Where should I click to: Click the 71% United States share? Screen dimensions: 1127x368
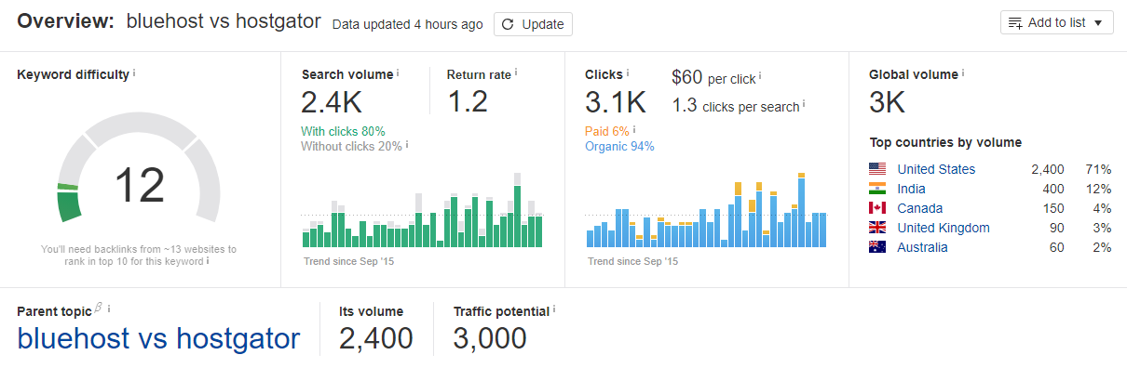[1099, 169]
